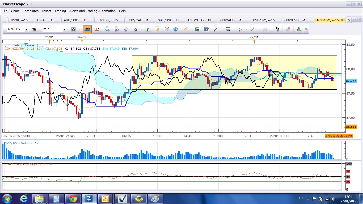Open the NZD/JPY symbol dropdown
The height and width of the screenshot is (204, 363).
coord(27,29)
